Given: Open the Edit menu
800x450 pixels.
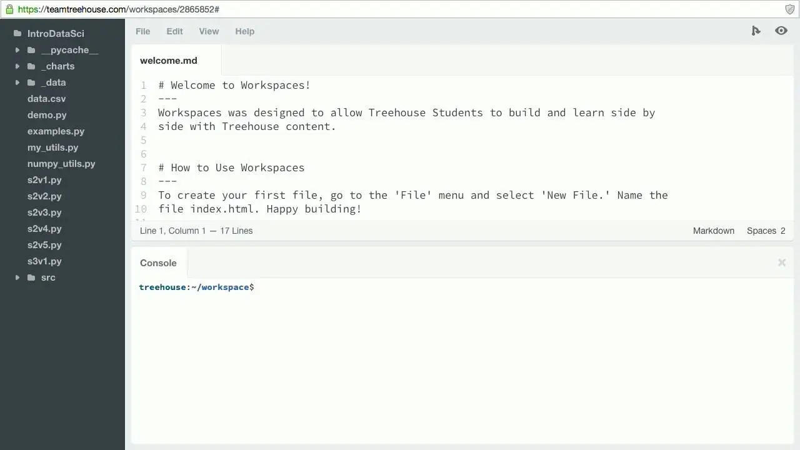Looking at the screenshot, I should (174, 31).
